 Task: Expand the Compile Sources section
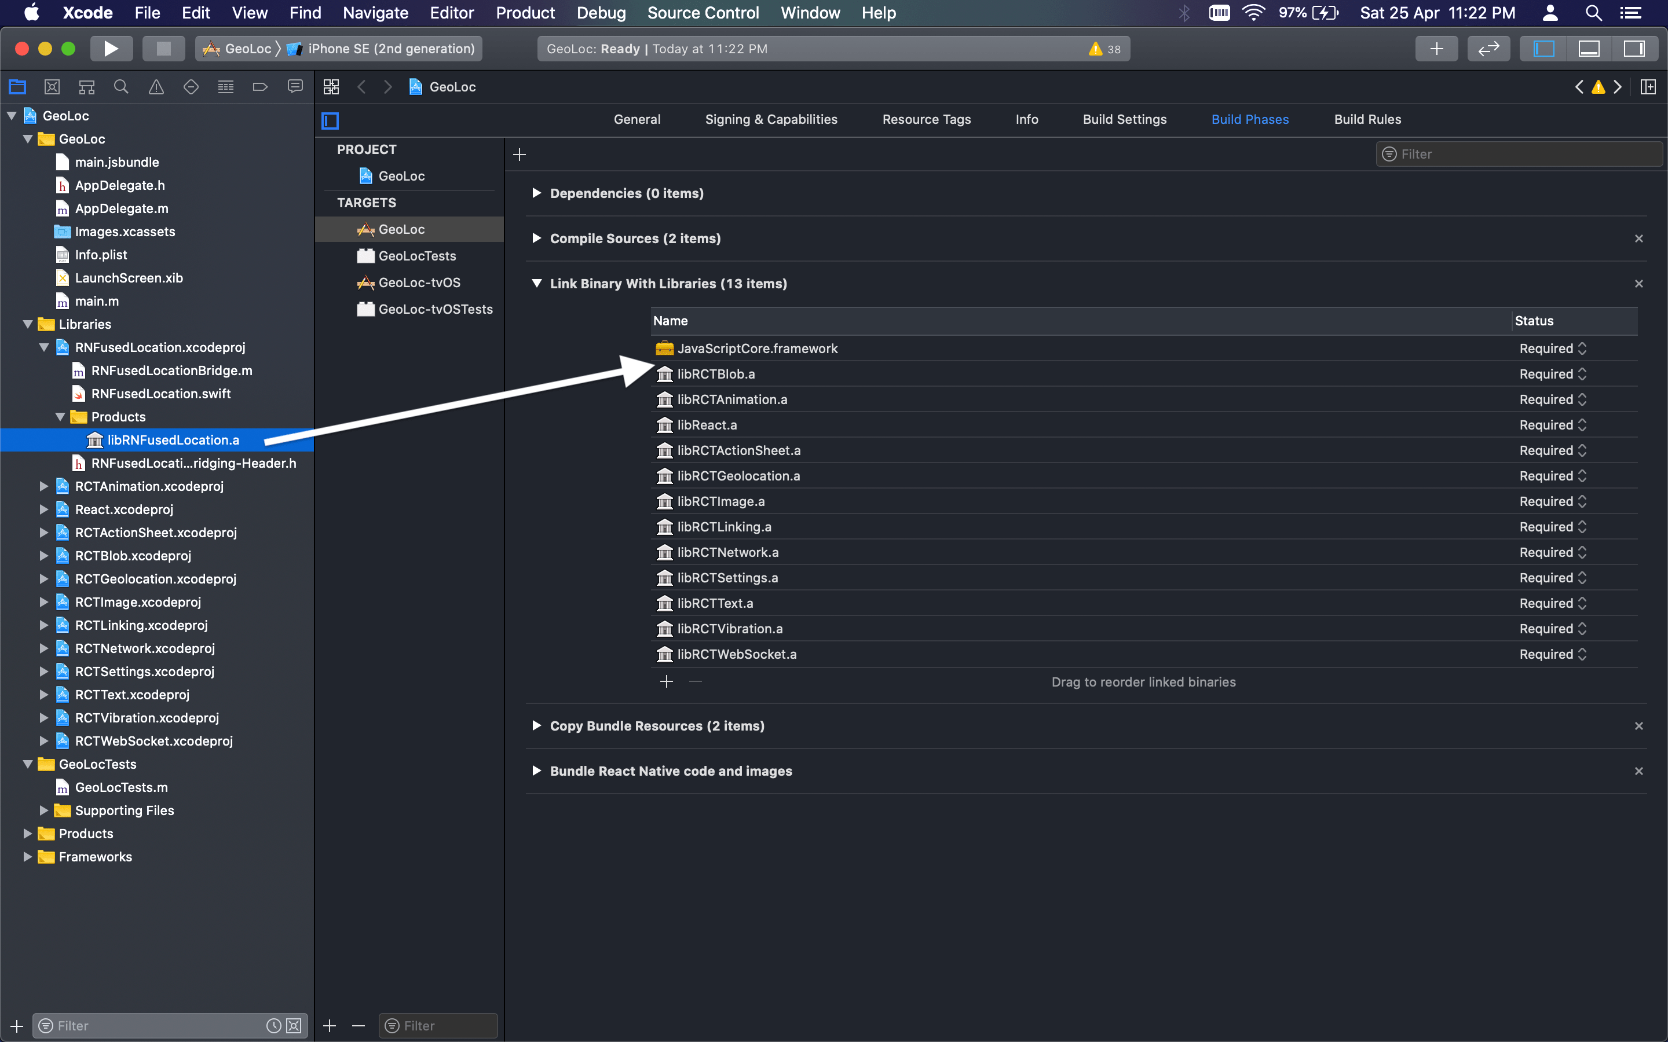[536, 239]
